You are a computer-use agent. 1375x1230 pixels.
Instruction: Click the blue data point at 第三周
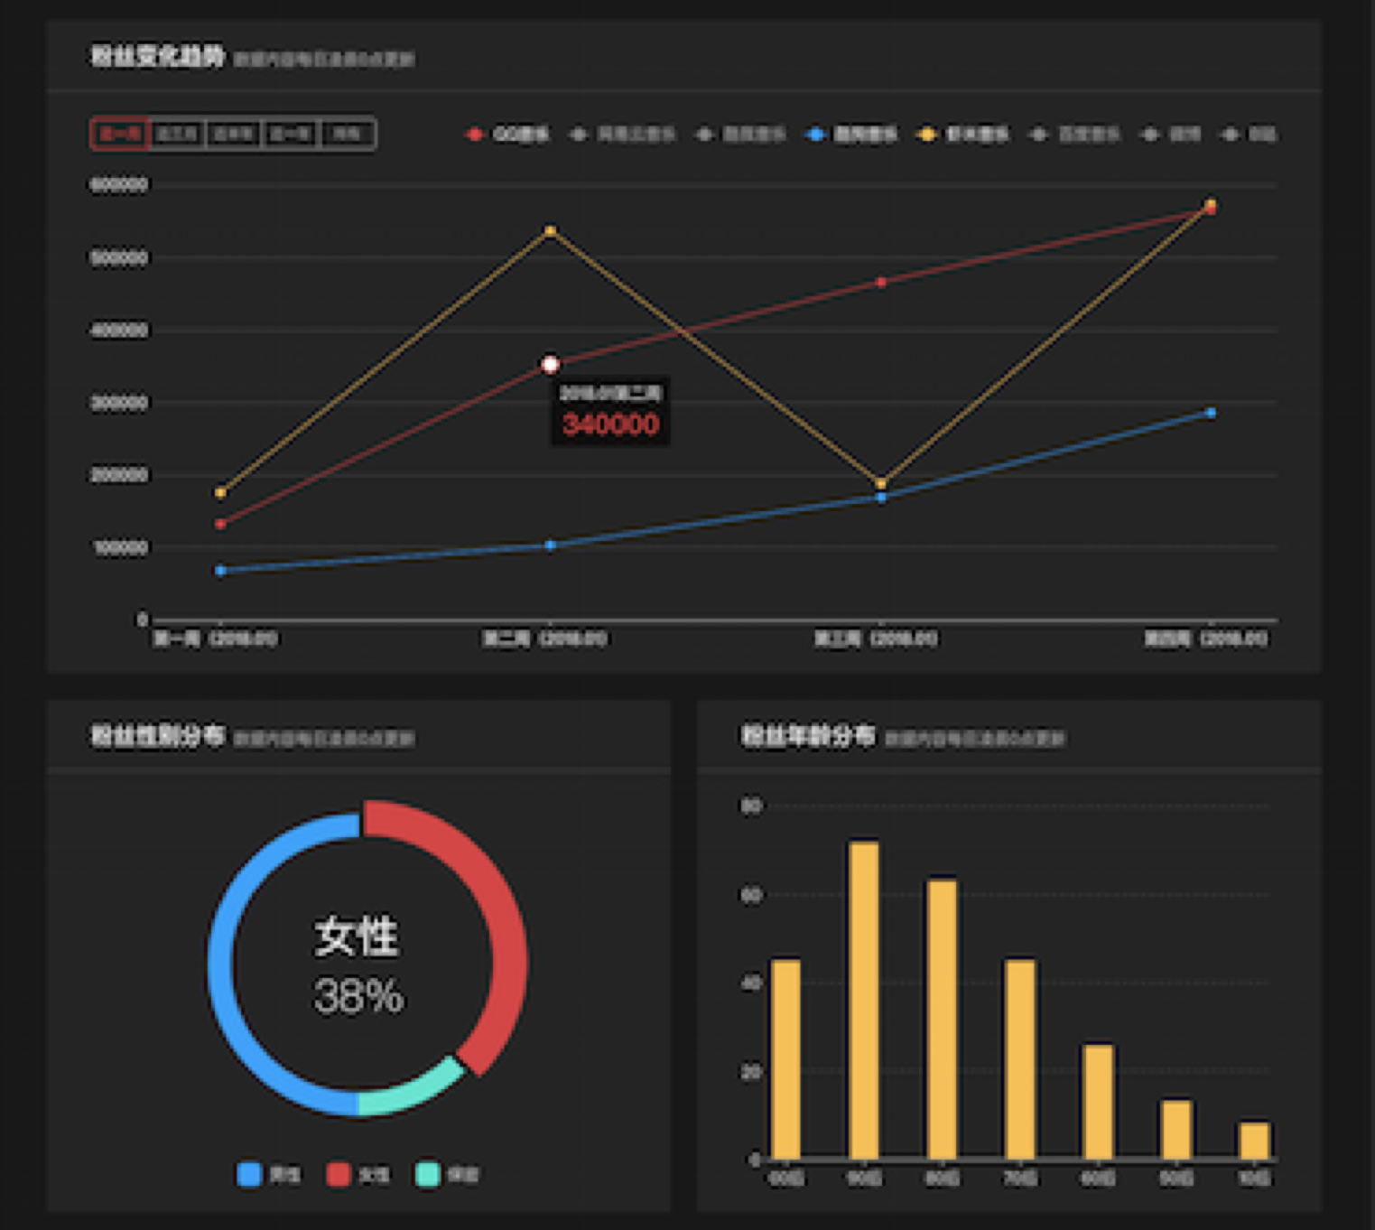tap(881, 498)
